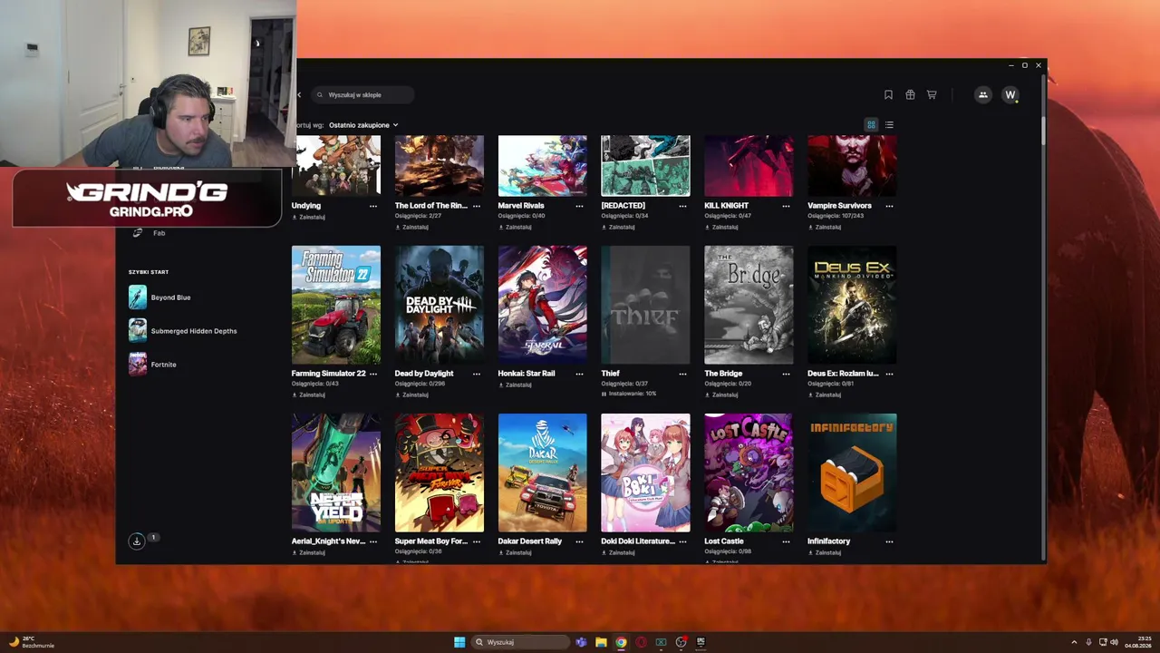This screenshot has height=653, width=1160.
Task: Click Zainstaluj under Farming Simulator 22
Action: [x=309, y=395]
